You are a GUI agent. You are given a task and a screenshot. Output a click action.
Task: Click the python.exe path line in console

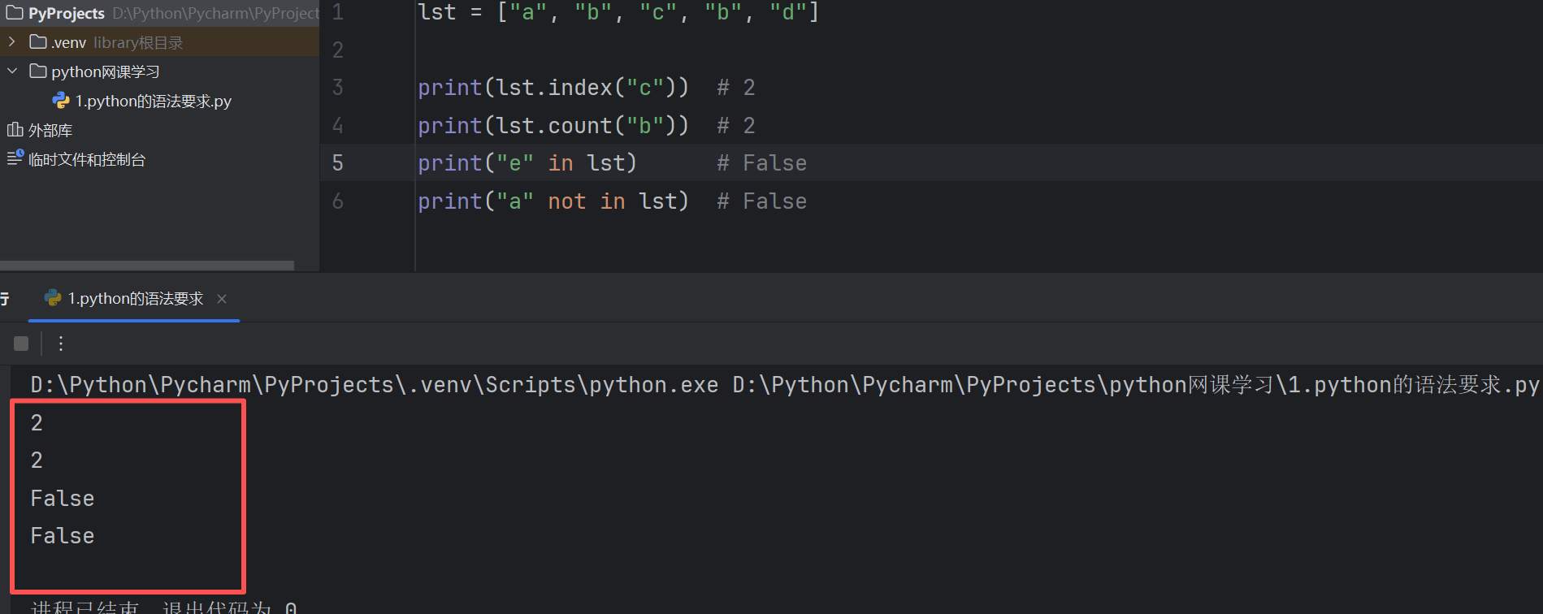click(784, 384)
